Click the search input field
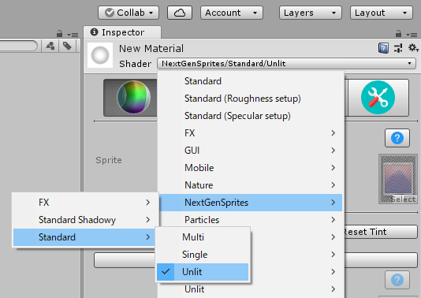 click(18, 46)
